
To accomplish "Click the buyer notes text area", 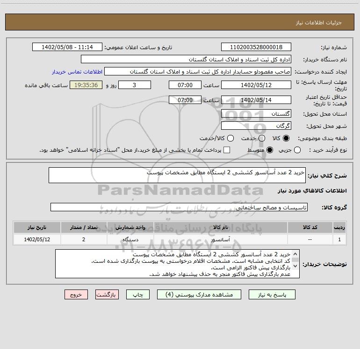I will (x=177, y=264).
